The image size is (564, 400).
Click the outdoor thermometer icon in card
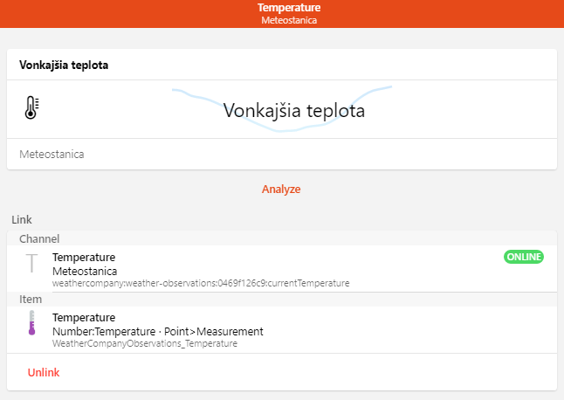pos(32,108)
